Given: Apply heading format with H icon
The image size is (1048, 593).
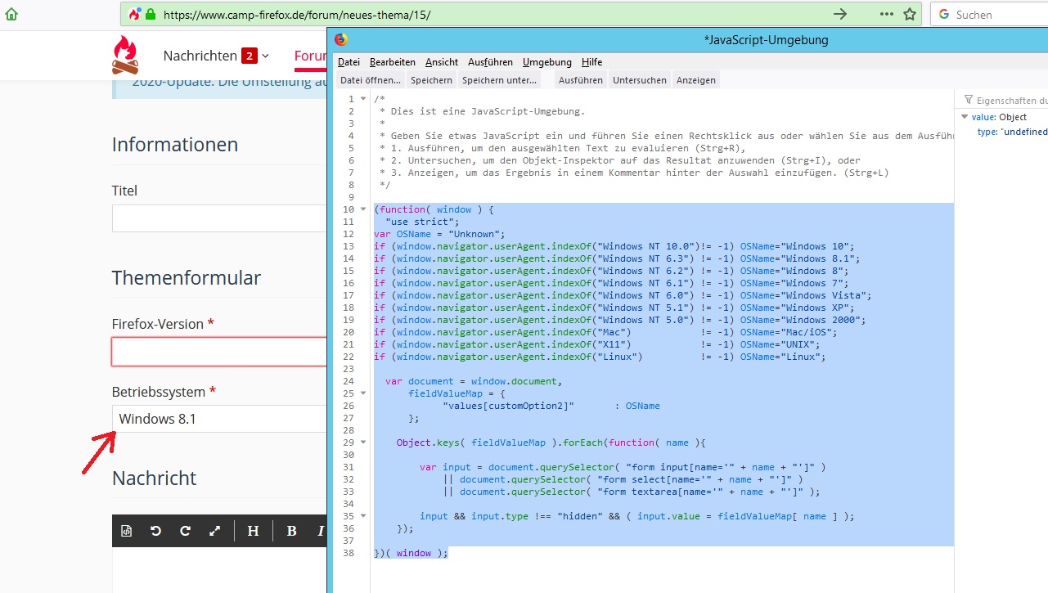Looking at the screenshot, I should pos(253,531).
